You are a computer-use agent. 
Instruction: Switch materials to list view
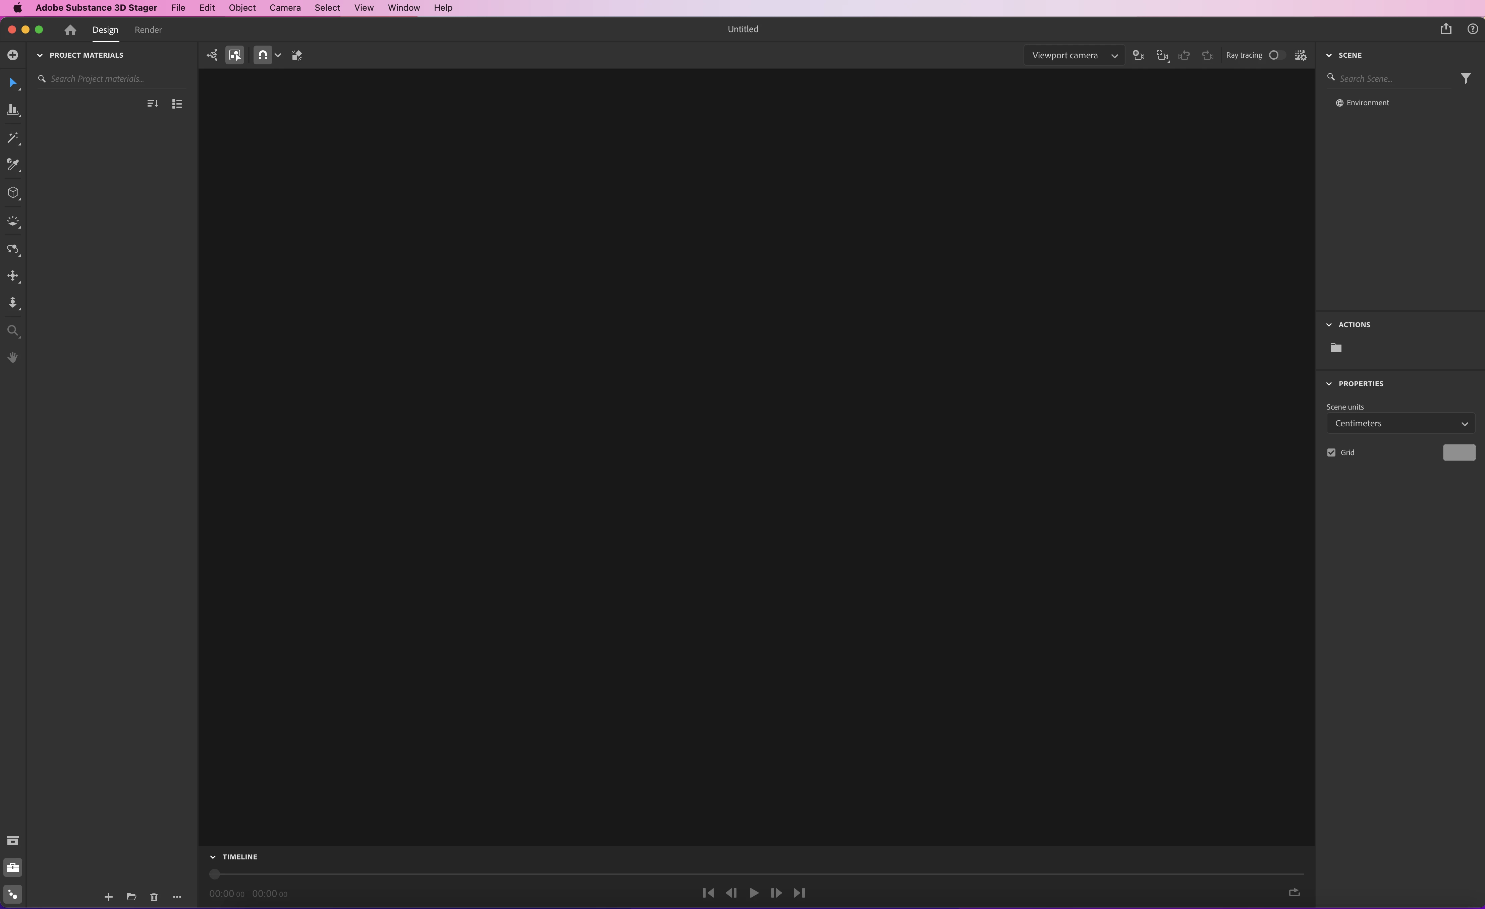pyautogui.click(x=177, y=104)
